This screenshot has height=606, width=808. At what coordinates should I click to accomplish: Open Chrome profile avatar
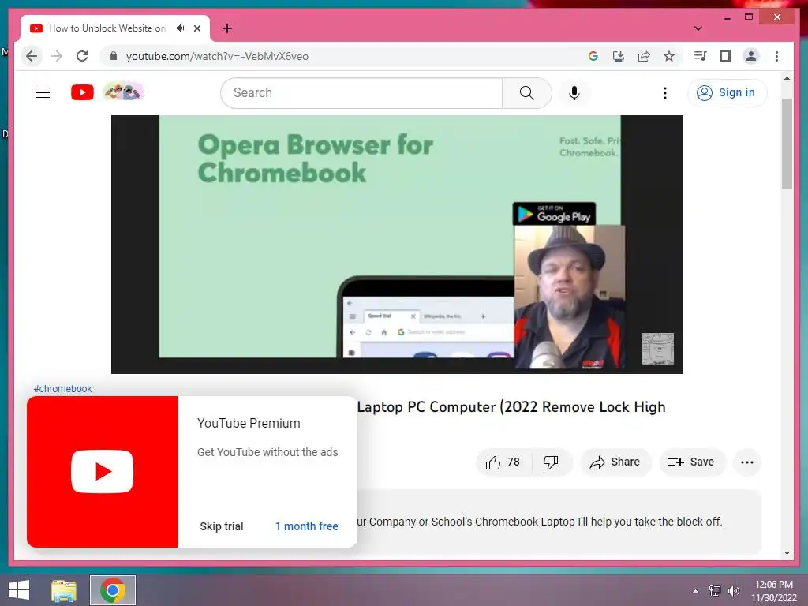pos(751,56)
